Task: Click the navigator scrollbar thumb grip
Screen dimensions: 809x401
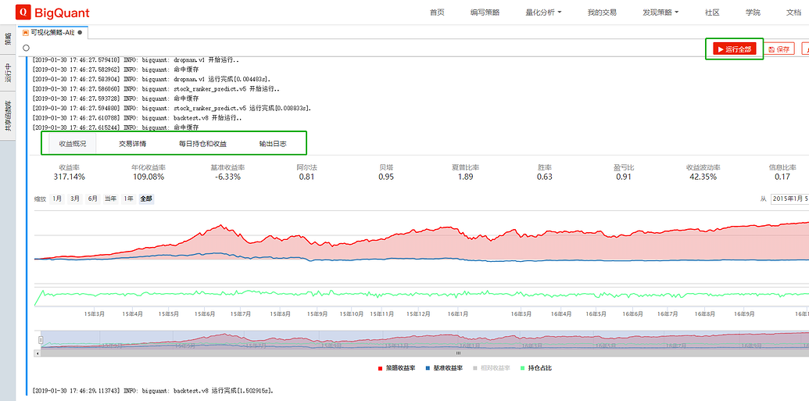Action: (x=457, y=353)
